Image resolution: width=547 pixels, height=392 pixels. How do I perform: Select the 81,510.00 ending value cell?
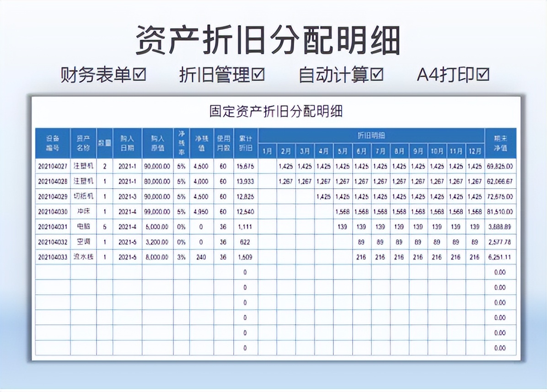pos(501,212)
